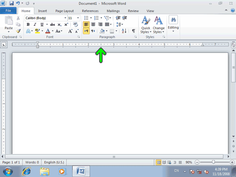Toggle Align Text Left

[x=86, y=24]
